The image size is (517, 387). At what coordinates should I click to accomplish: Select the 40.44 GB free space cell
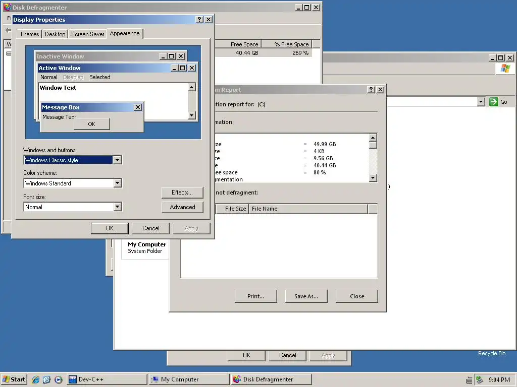pos(247,53)
